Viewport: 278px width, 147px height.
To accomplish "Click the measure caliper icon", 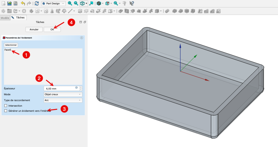I will (124, 4).
